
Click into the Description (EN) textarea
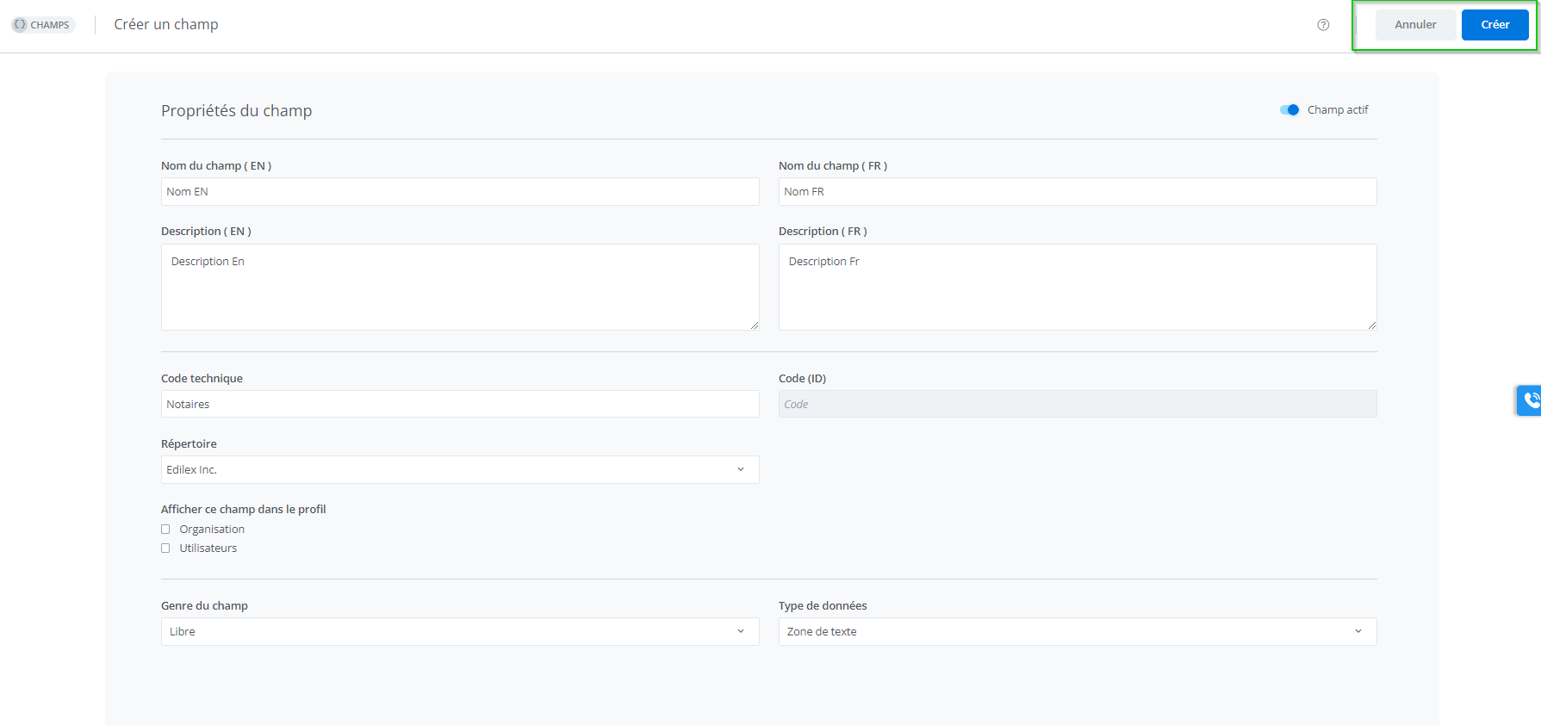click(x=459, y=287)
